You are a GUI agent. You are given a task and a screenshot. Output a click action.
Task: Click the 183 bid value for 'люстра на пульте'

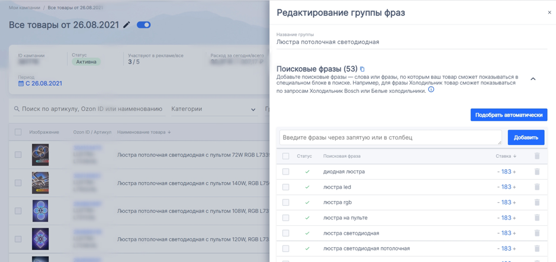(506, 218)
